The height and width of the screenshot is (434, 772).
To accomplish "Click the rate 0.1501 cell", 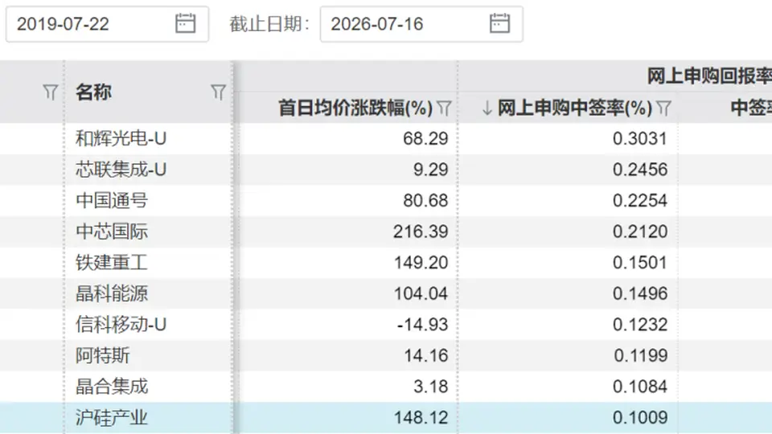I will 640,262.
